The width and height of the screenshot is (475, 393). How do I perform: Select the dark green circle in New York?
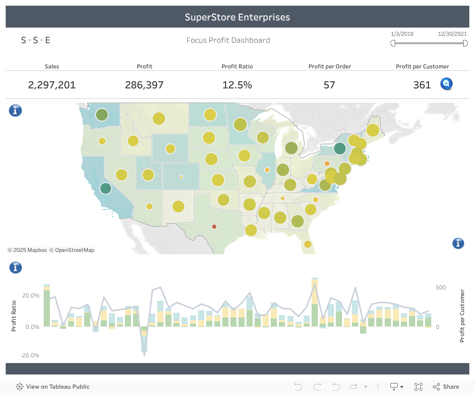339,148
